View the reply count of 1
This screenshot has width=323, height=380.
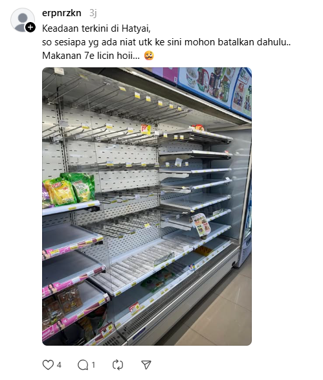(93, 364)
